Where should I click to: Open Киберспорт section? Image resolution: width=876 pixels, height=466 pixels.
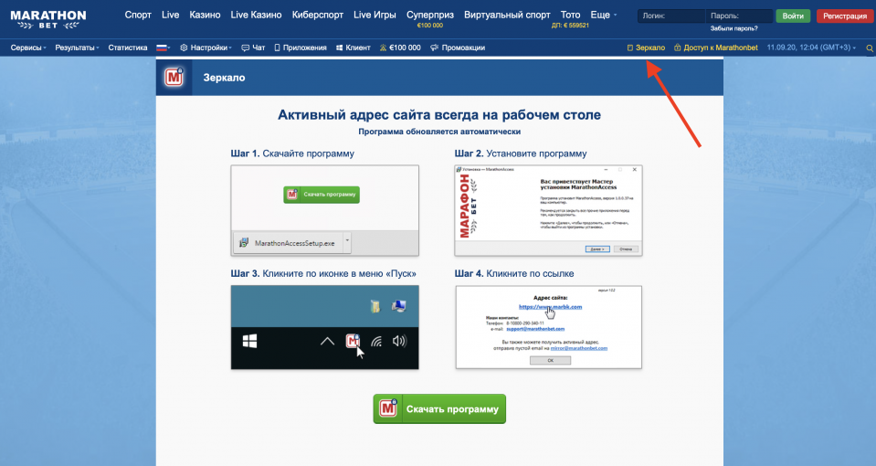(x=317, y=16)
